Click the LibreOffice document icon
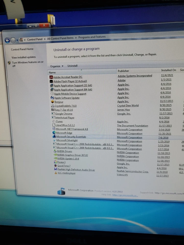184x245 pixels. (54, 125)
